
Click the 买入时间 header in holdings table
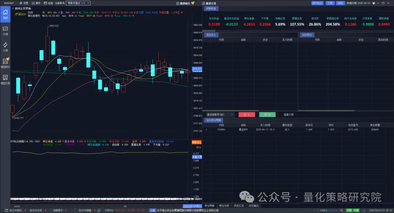(x=265, y=125)
